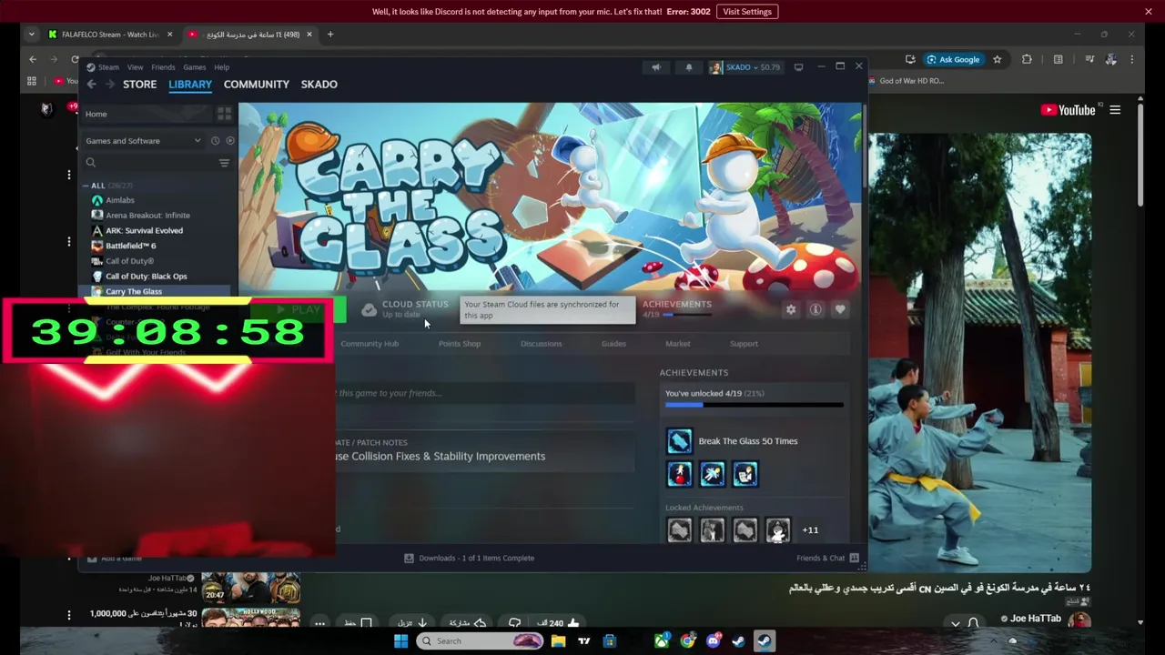1165x655 pixels.
Task: Switch to FALAFELCO Stream browser tab
Action: (111, 35)
